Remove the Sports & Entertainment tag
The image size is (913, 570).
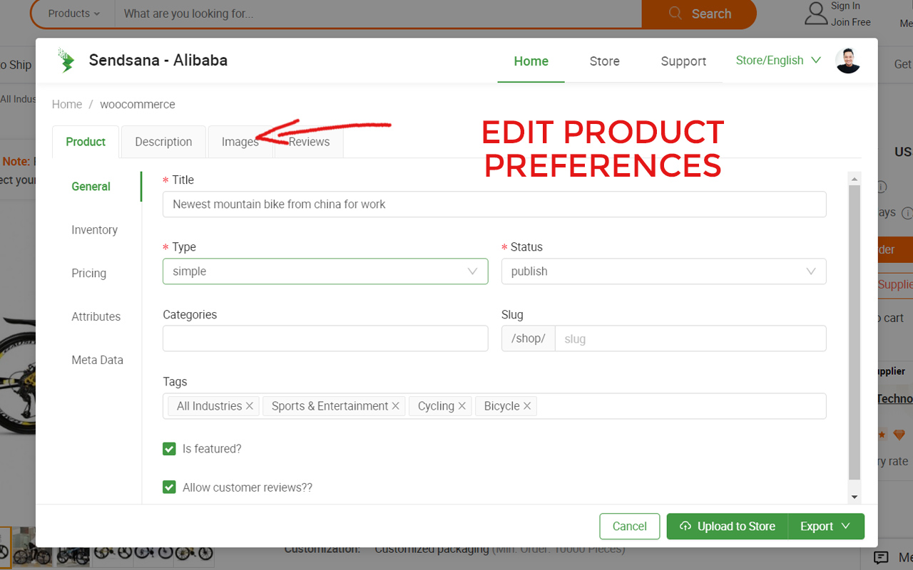click(395, 406)
